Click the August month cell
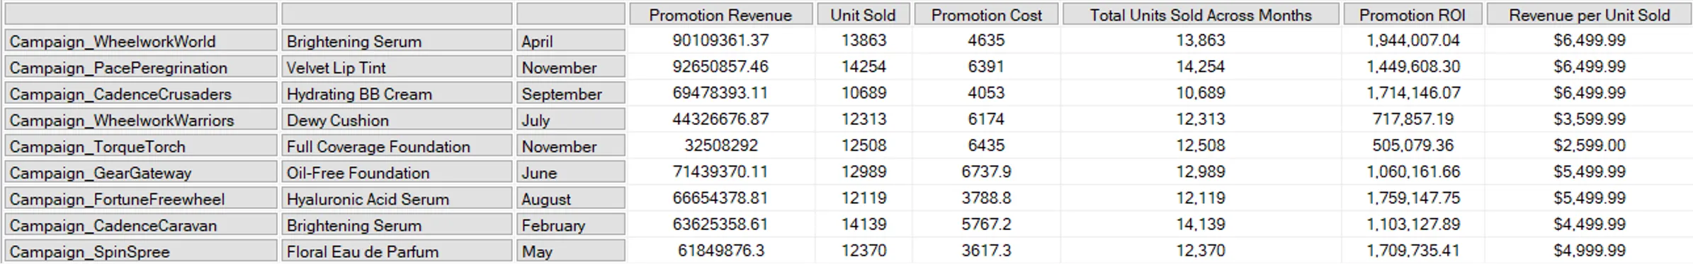1693x264 pixels. (x=571, y=198)
